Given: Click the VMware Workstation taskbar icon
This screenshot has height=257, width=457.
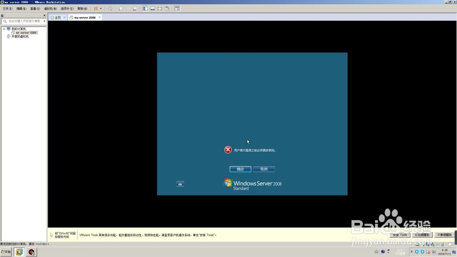Looking at the screenshot, I should pos(19,252).
